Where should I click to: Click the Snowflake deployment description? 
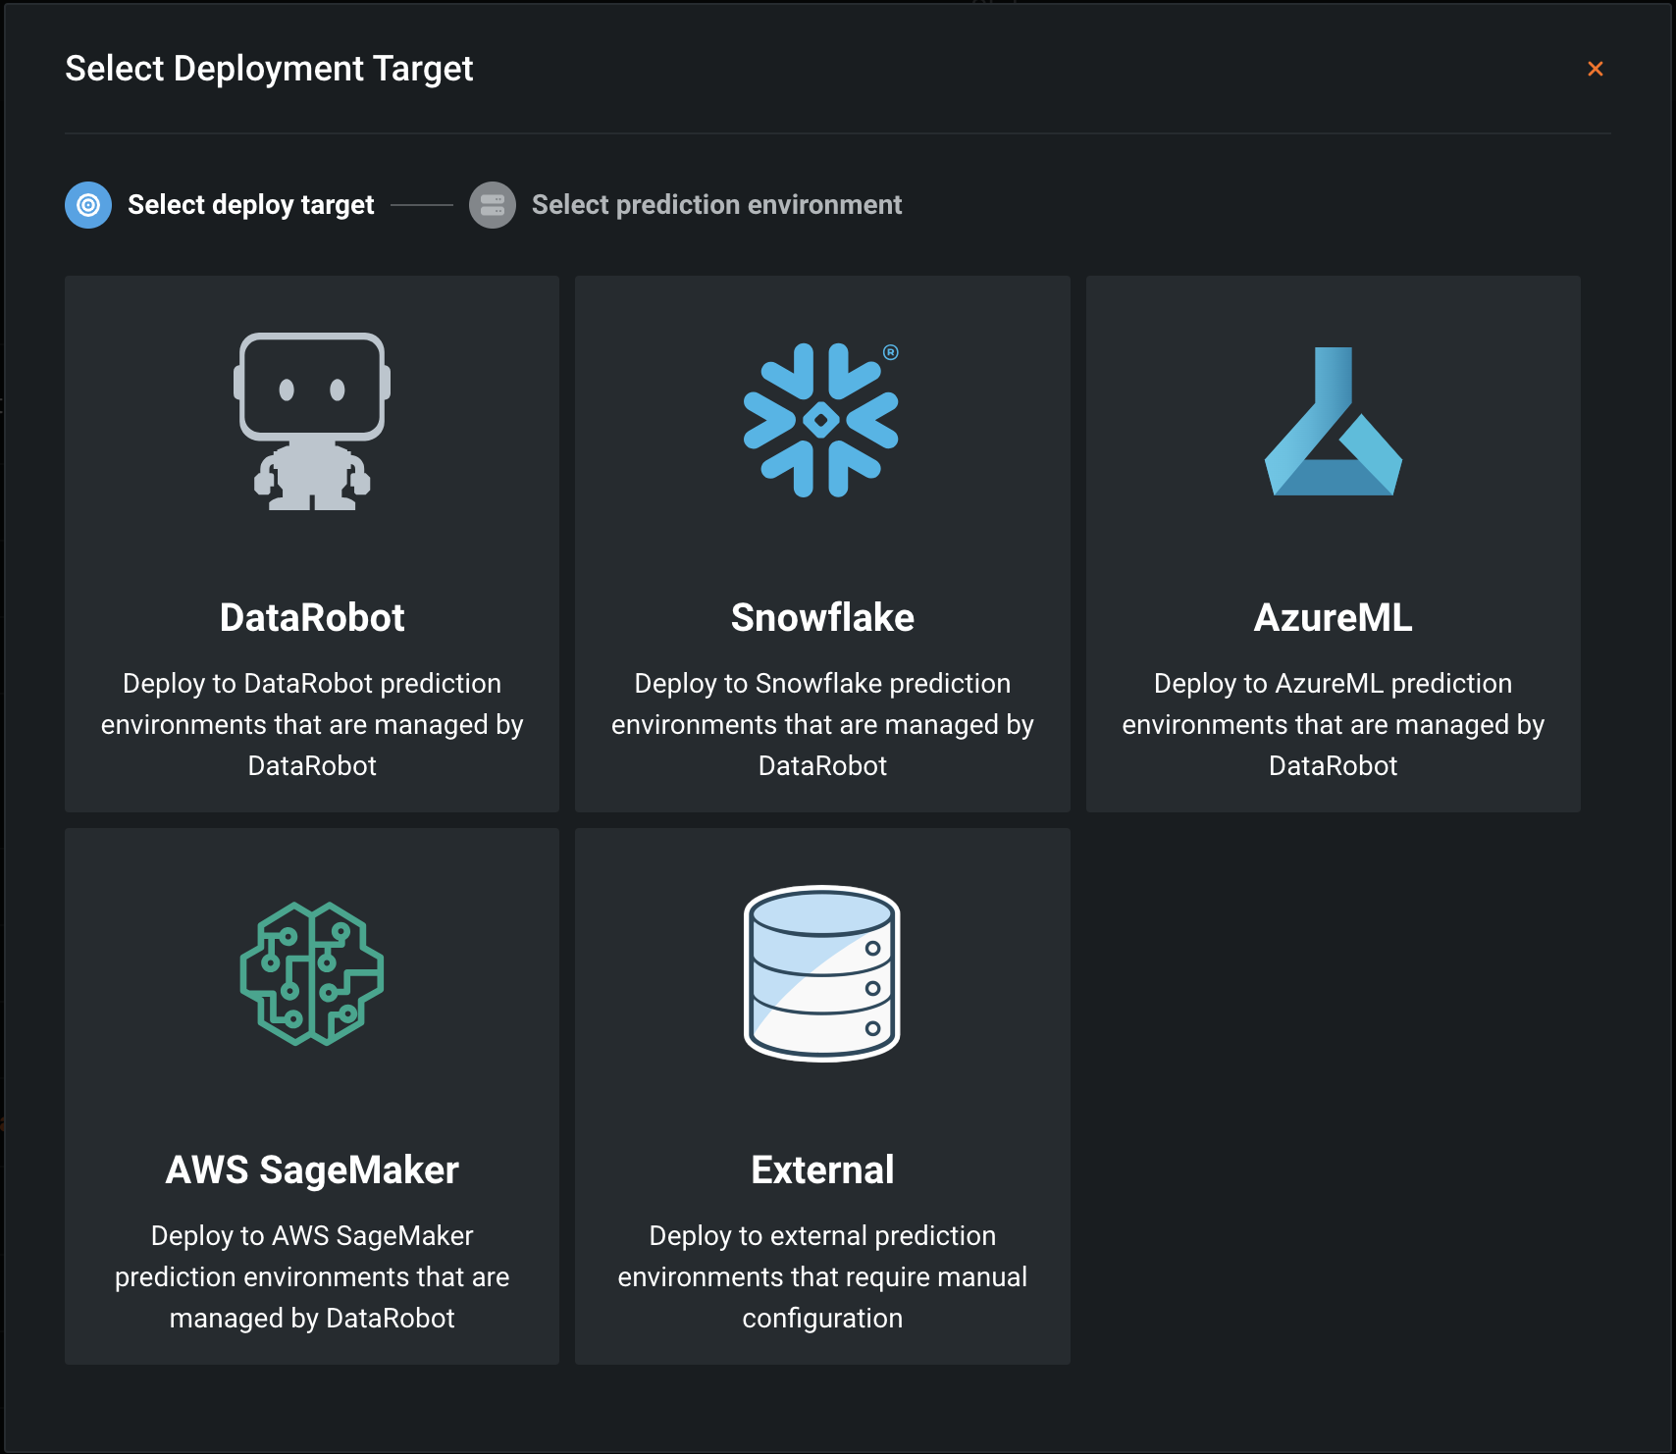[x=822, y=724]
